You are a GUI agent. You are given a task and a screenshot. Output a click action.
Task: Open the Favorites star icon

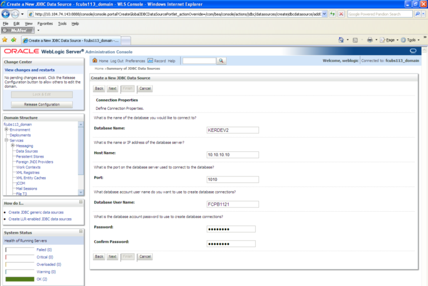pyautogui.click(x=5, y=40)
